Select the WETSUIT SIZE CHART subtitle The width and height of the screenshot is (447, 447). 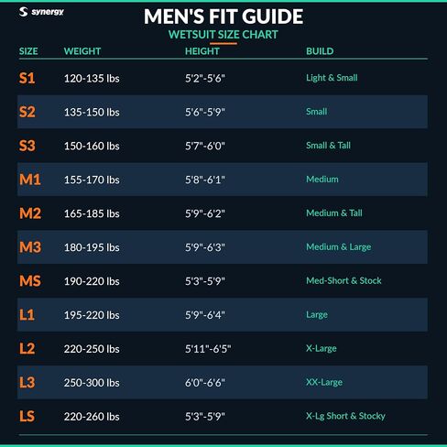pyautogui.click(x=223, y=35)
